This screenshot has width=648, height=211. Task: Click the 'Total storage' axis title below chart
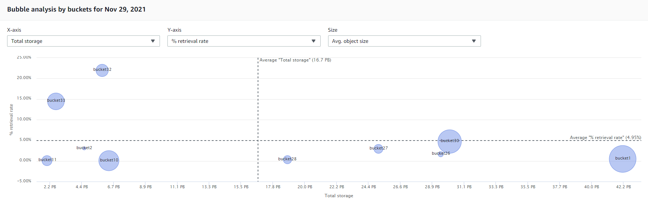coord(339,196)
